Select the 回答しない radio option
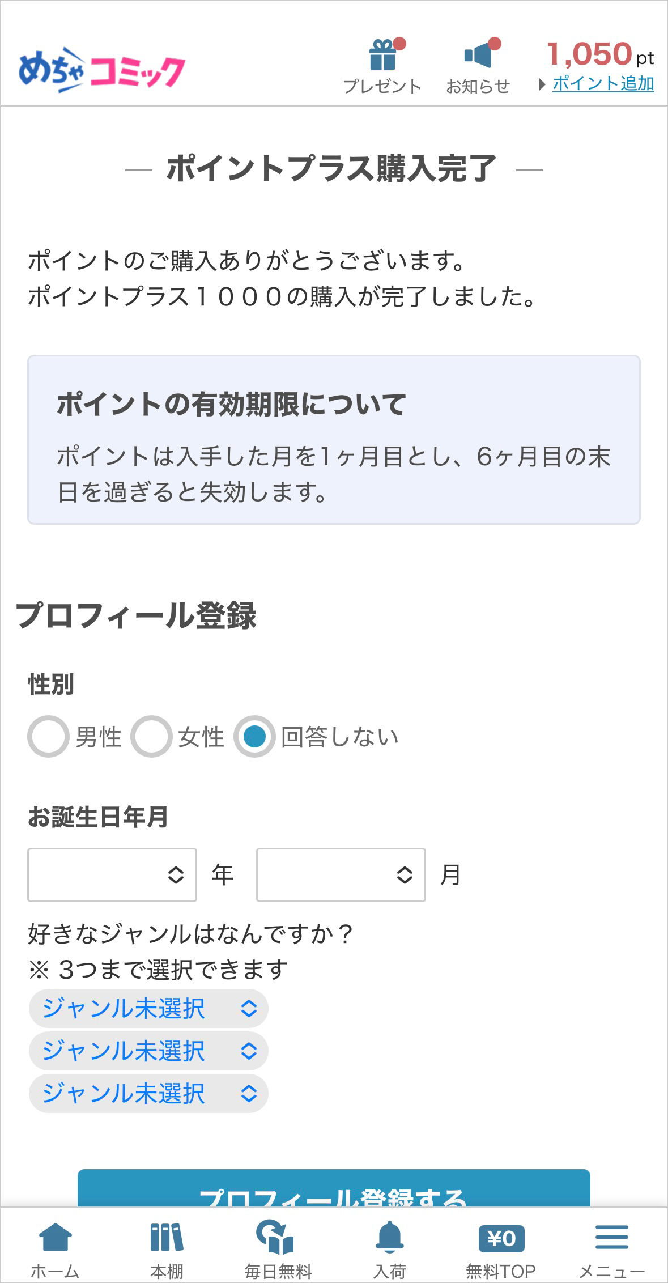 (x=254, y=737)
